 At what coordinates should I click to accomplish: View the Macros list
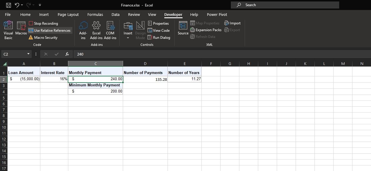coord(21,30)
